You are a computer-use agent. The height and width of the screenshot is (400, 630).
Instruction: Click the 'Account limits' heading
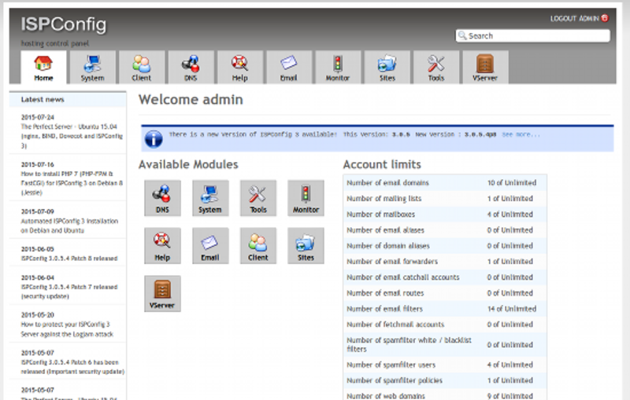pyautogui.click(x=382, y=164)
